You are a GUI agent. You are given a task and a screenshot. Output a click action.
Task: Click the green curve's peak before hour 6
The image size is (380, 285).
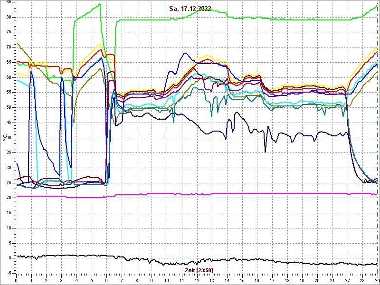(x=100, y=4)
